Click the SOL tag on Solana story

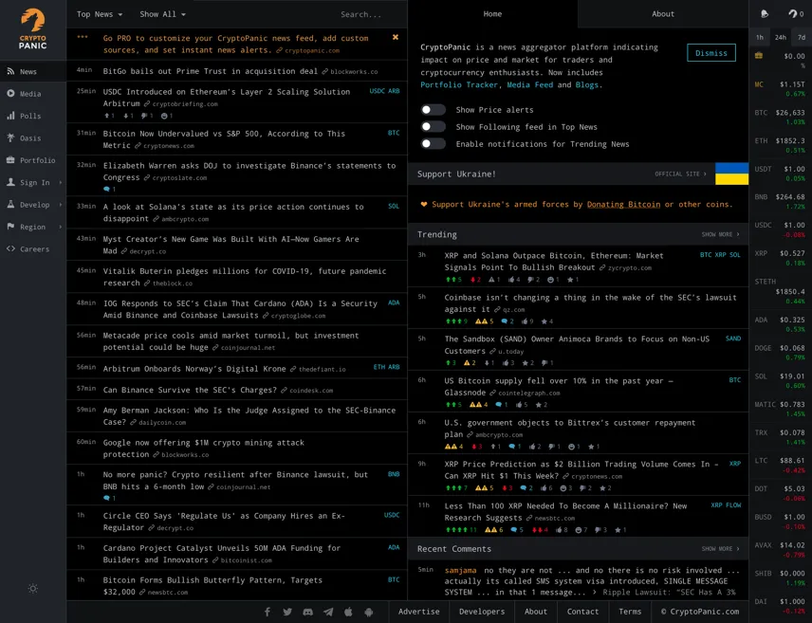click(394, 206)
